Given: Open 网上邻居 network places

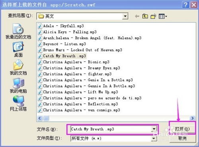Looking at the screenshot, I should click(18, 103).
